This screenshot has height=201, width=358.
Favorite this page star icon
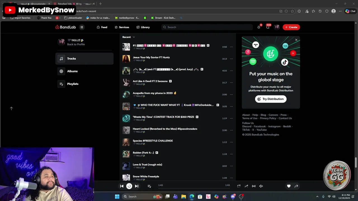tap(292, 11)
